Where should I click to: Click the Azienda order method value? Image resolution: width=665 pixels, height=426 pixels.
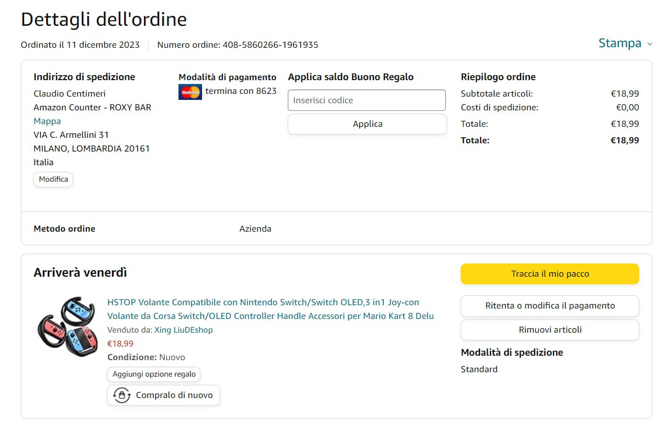click(x=255, y=229)
